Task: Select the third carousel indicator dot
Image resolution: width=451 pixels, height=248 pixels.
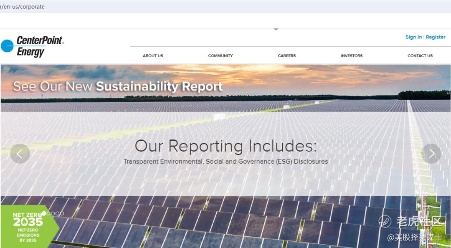Action: click(x=53, y=213)
